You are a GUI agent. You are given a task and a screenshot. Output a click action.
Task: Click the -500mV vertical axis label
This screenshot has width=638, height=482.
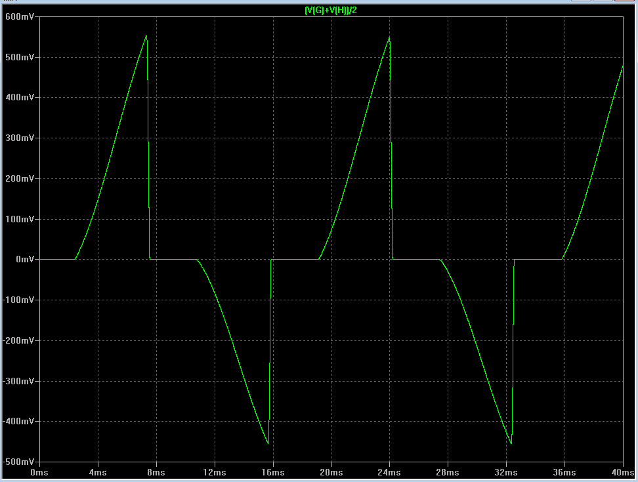coord(18,462)
